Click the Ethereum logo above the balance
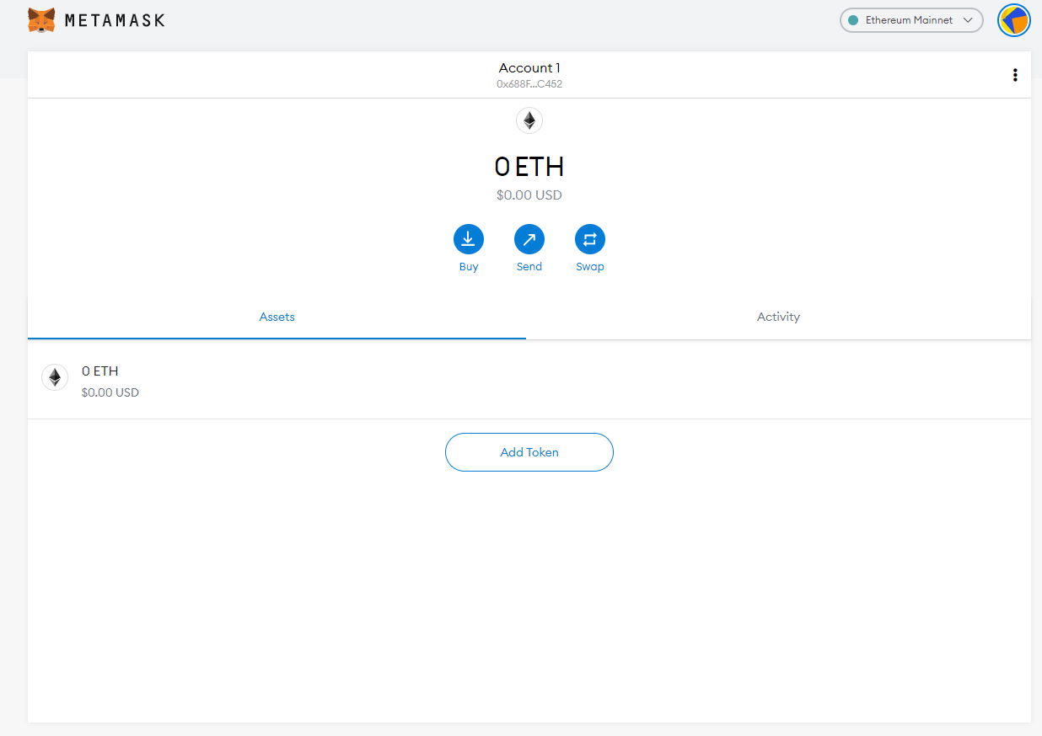This screenshot has height=736, width=1042. 529,120
